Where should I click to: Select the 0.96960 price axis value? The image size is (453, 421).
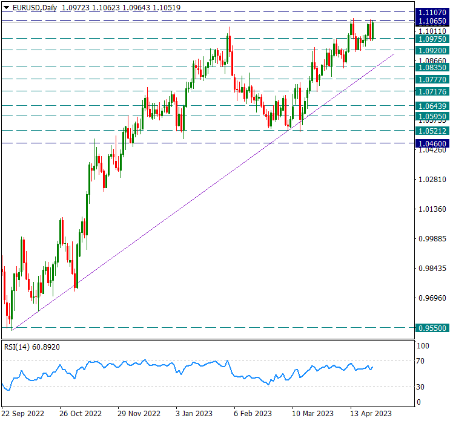point(432,298)
